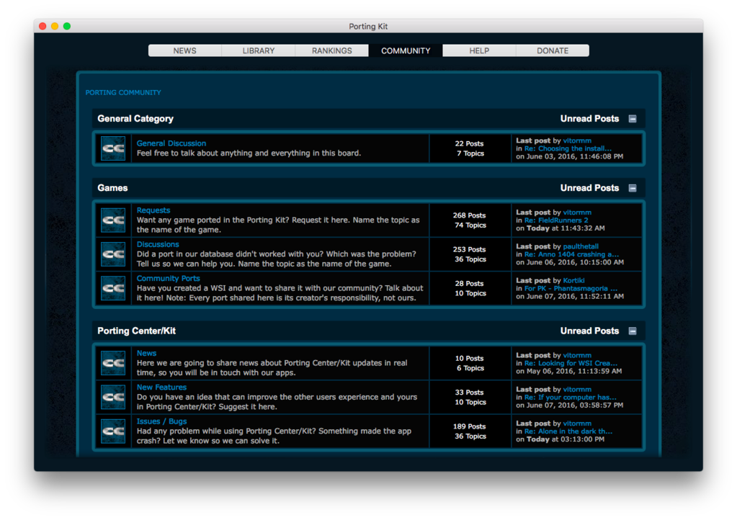Click the Requests board icon

click(x=113, y=220)
